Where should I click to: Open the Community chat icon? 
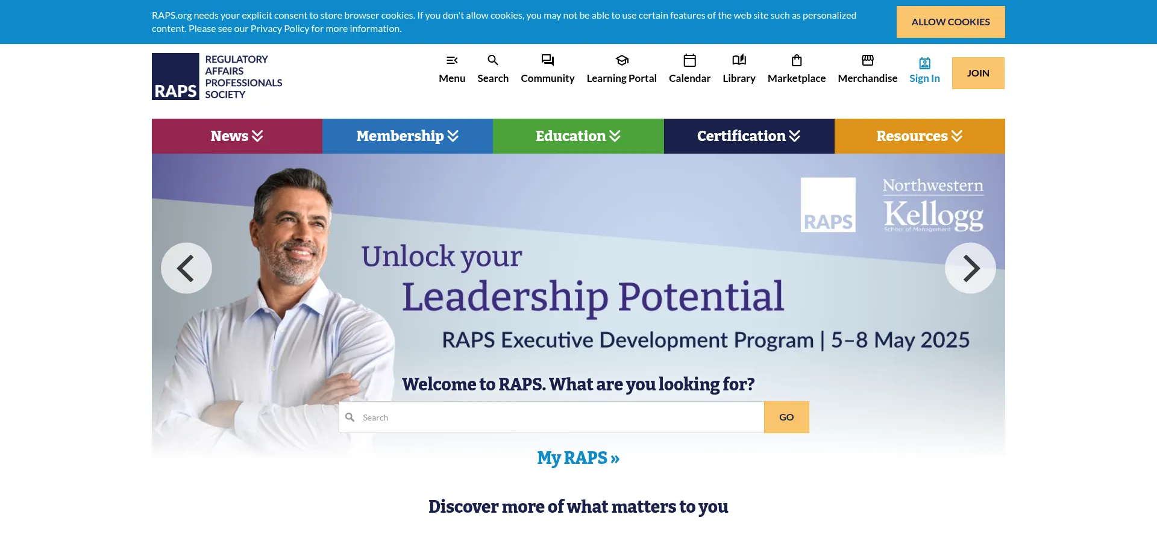[x=547, y=61]
